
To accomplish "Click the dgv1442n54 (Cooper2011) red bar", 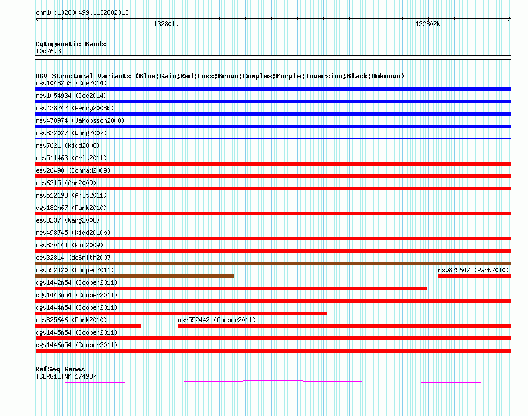I will point(231,288).
